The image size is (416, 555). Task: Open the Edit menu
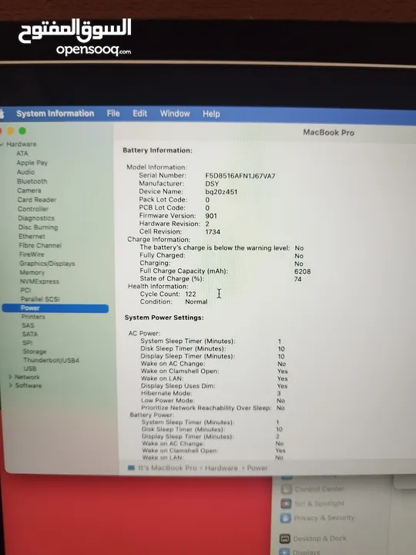[x=139, y=113]
